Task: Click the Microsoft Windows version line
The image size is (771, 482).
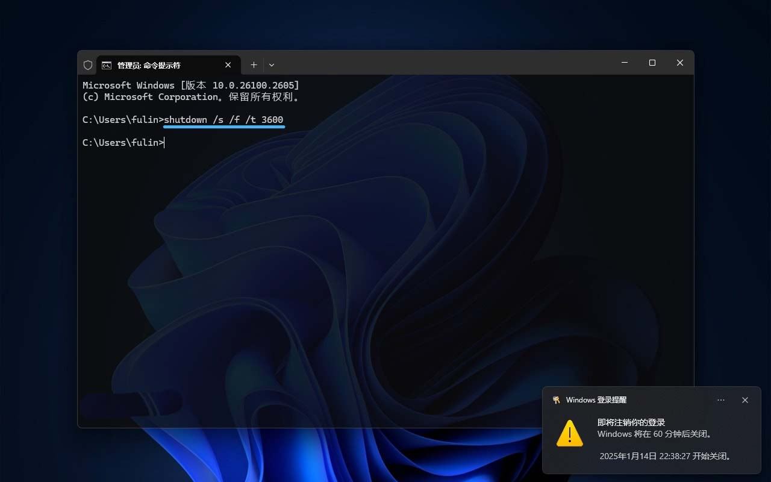Action: (190, 86)
